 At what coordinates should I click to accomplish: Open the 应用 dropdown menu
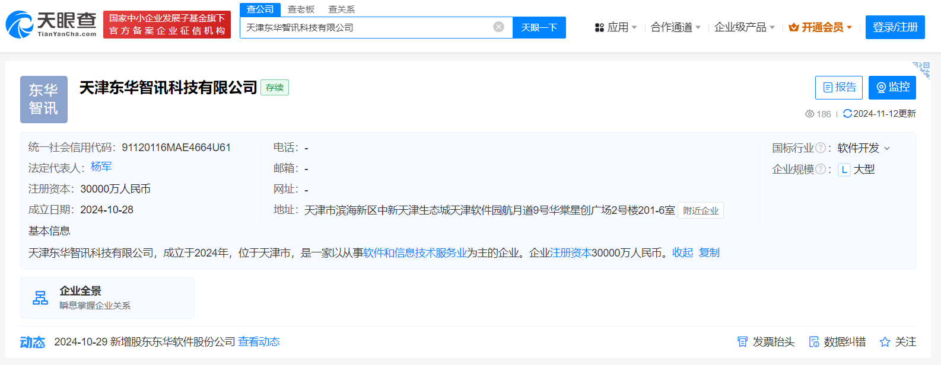pos(616,27)
